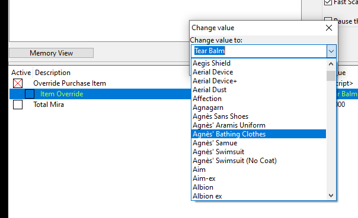This screenshot has height=218, width=358.
Task: Select Albion ex at the list bottom
Action: pos(258,196)
